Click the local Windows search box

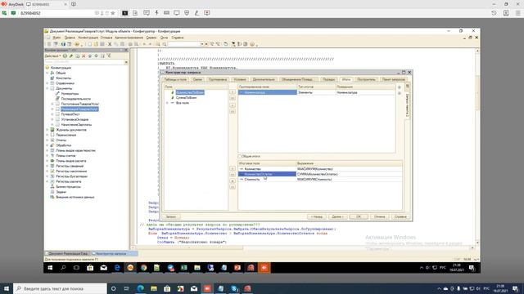tap(60, 288)
